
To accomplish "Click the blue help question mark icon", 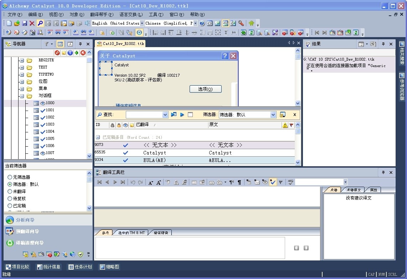I will 202,23.
